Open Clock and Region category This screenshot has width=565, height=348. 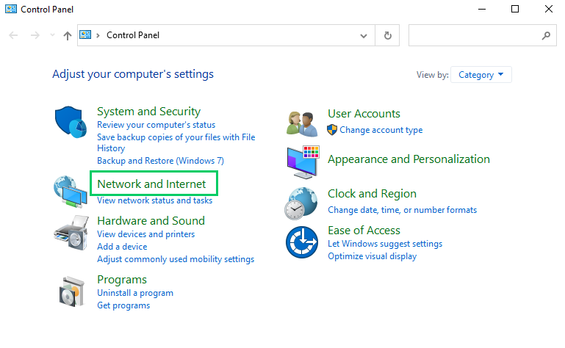click(372, 193)
